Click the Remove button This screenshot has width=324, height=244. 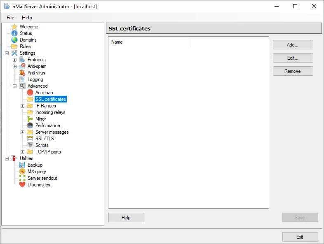(x=293, y=71)
